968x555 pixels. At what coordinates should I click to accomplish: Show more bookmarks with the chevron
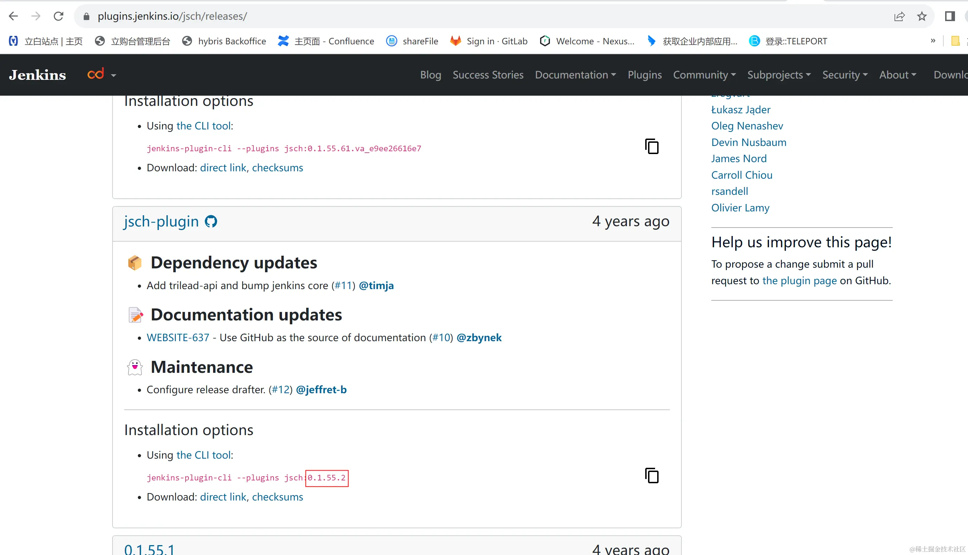point(933,41)
